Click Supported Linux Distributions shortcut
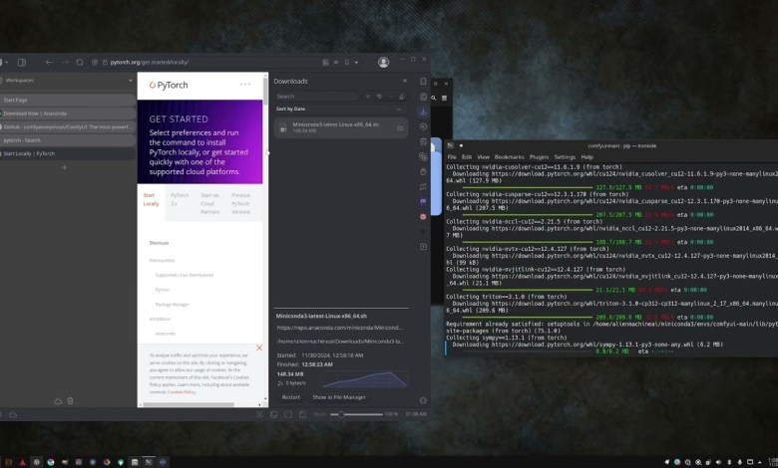778x468 pixels. point(185,275)
